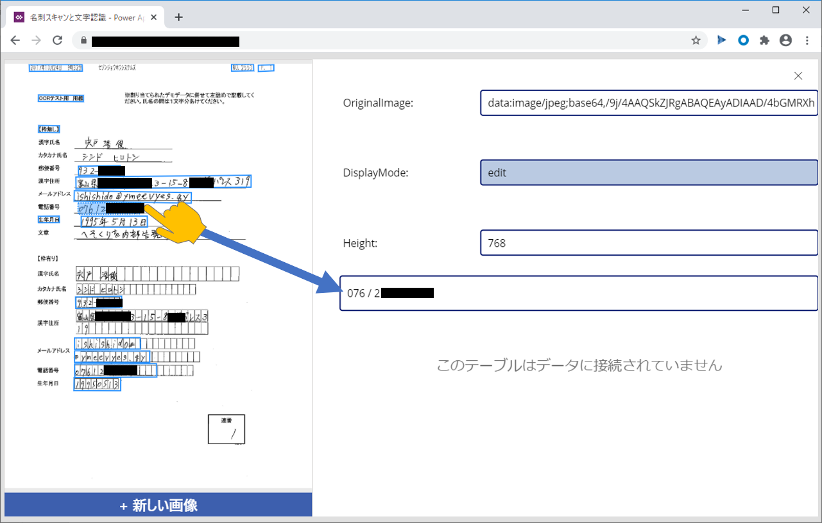Click the highlighted email address on the scan

133,196
